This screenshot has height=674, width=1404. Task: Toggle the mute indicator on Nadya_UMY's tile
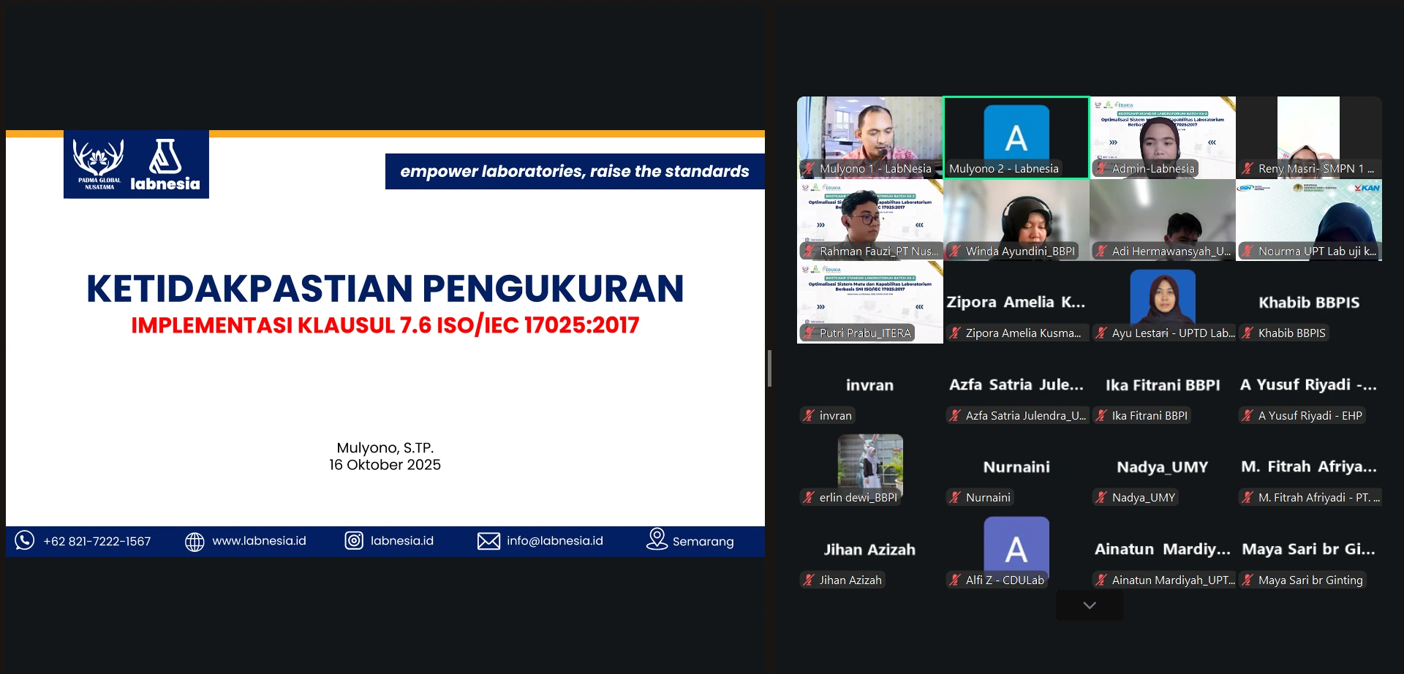click(1101, 497)
